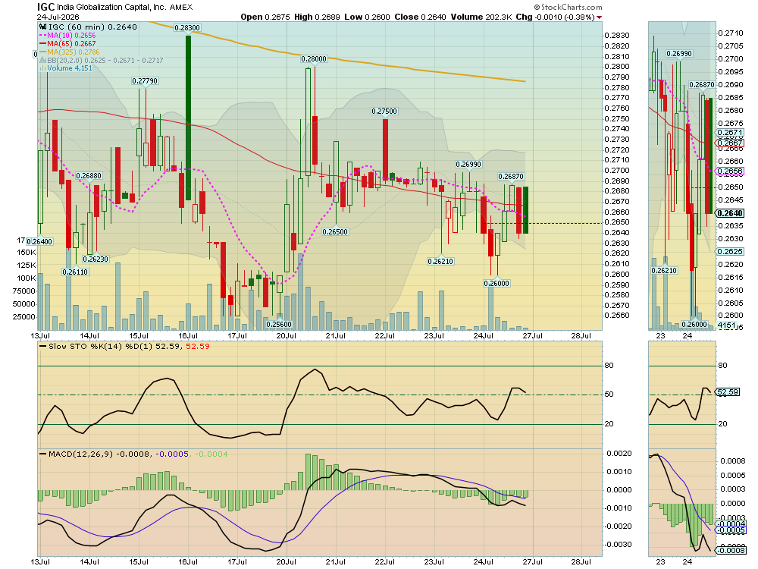Click the bold 0.2640 last price tag
Image resolution: width=758 pixels, height=569 pixels.
[x=730, y=213]
